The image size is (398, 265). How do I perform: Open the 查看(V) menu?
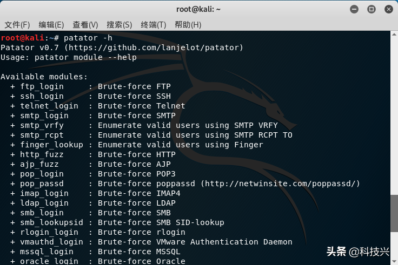point(85,25)
